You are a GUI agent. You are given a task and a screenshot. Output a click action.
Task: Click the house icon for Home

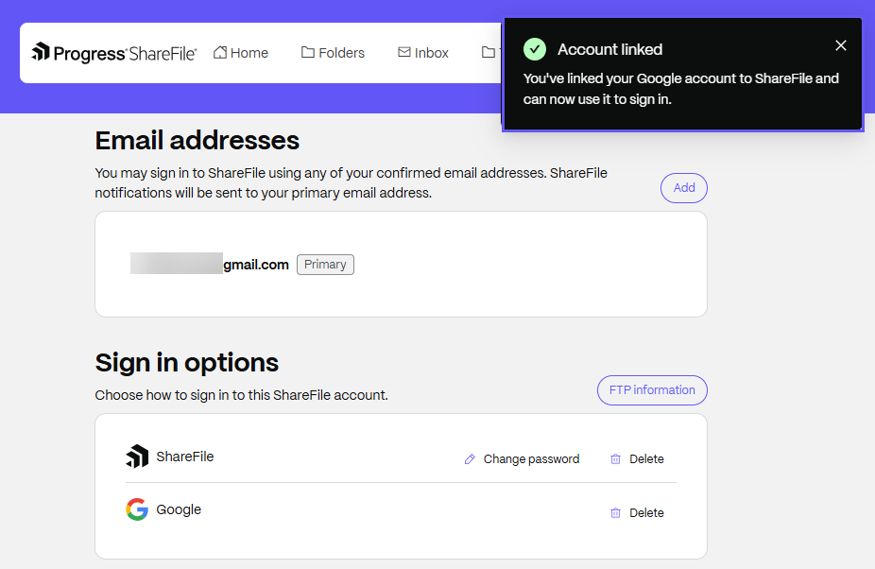tap(220, 53)
